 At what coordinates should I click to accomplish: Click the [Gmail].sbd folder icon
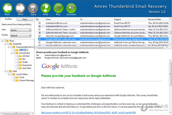tap(17, 53)
